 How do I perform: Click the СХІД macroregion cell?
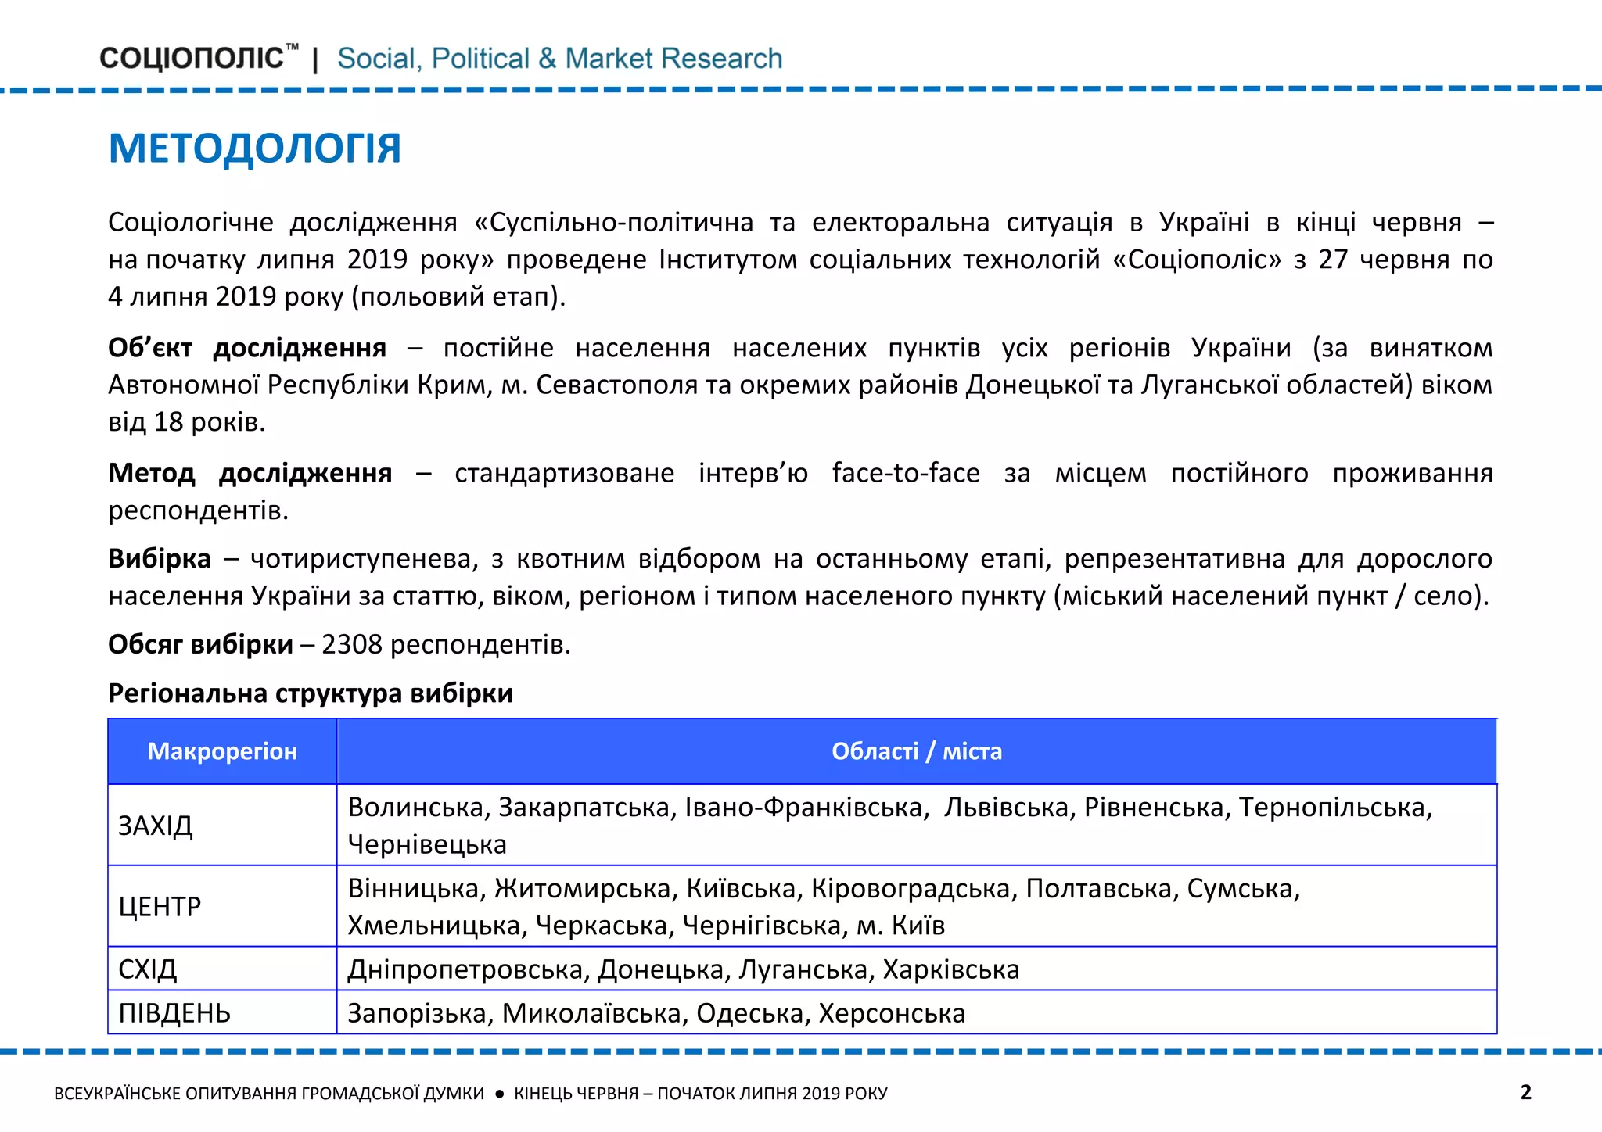[148, 969]
